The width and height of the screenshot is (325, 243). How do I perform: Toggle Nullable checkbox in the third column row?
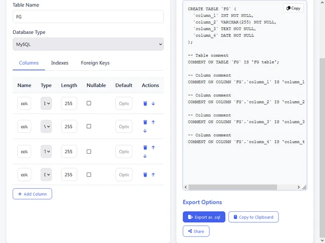89,152
